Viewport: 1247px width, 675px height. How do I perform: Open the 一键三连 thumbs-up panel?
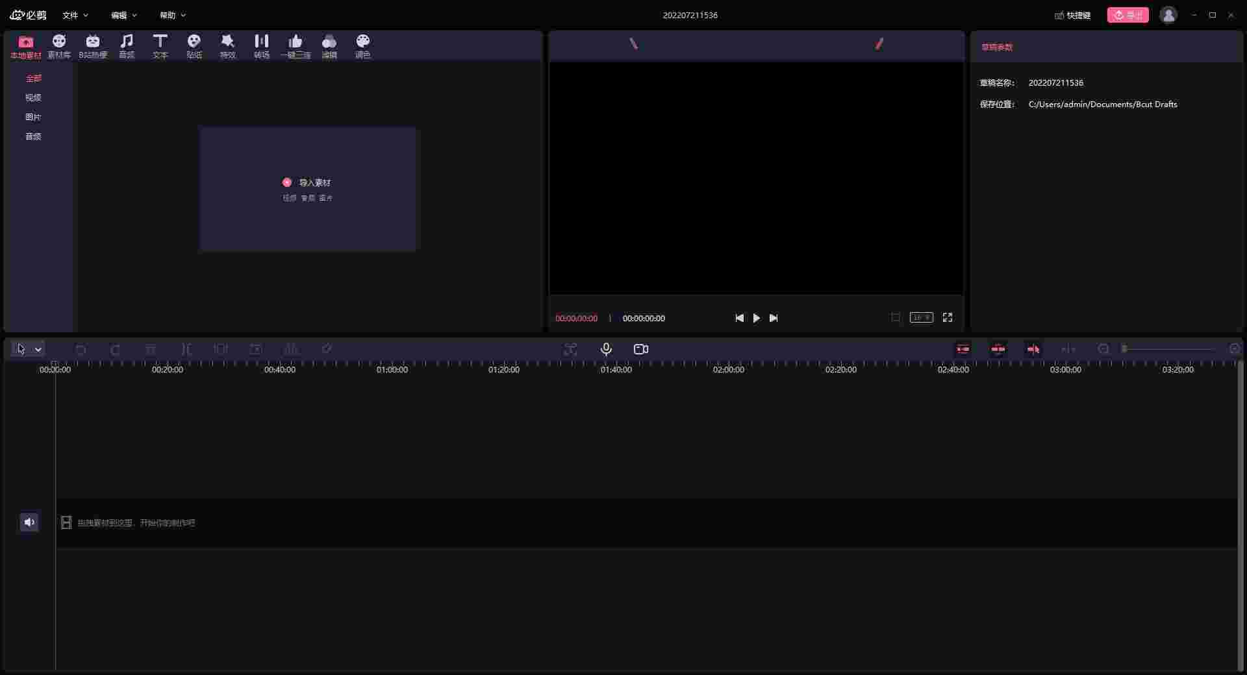[x=296, y=47]
